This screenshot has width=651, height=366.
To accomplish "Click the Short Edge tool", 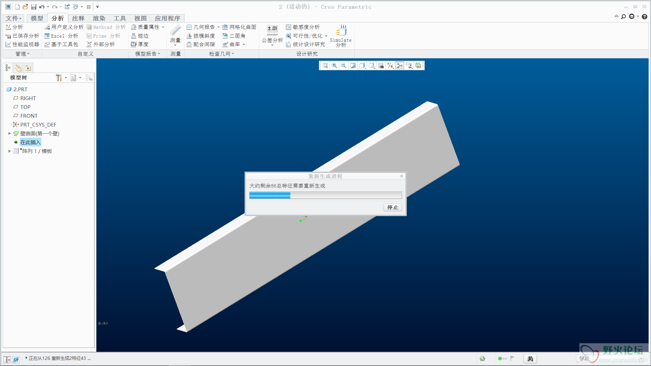I will (x=140, y=36).
